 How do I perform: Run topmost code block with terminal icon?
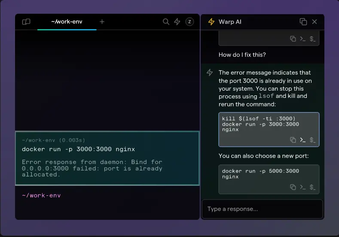302,39
